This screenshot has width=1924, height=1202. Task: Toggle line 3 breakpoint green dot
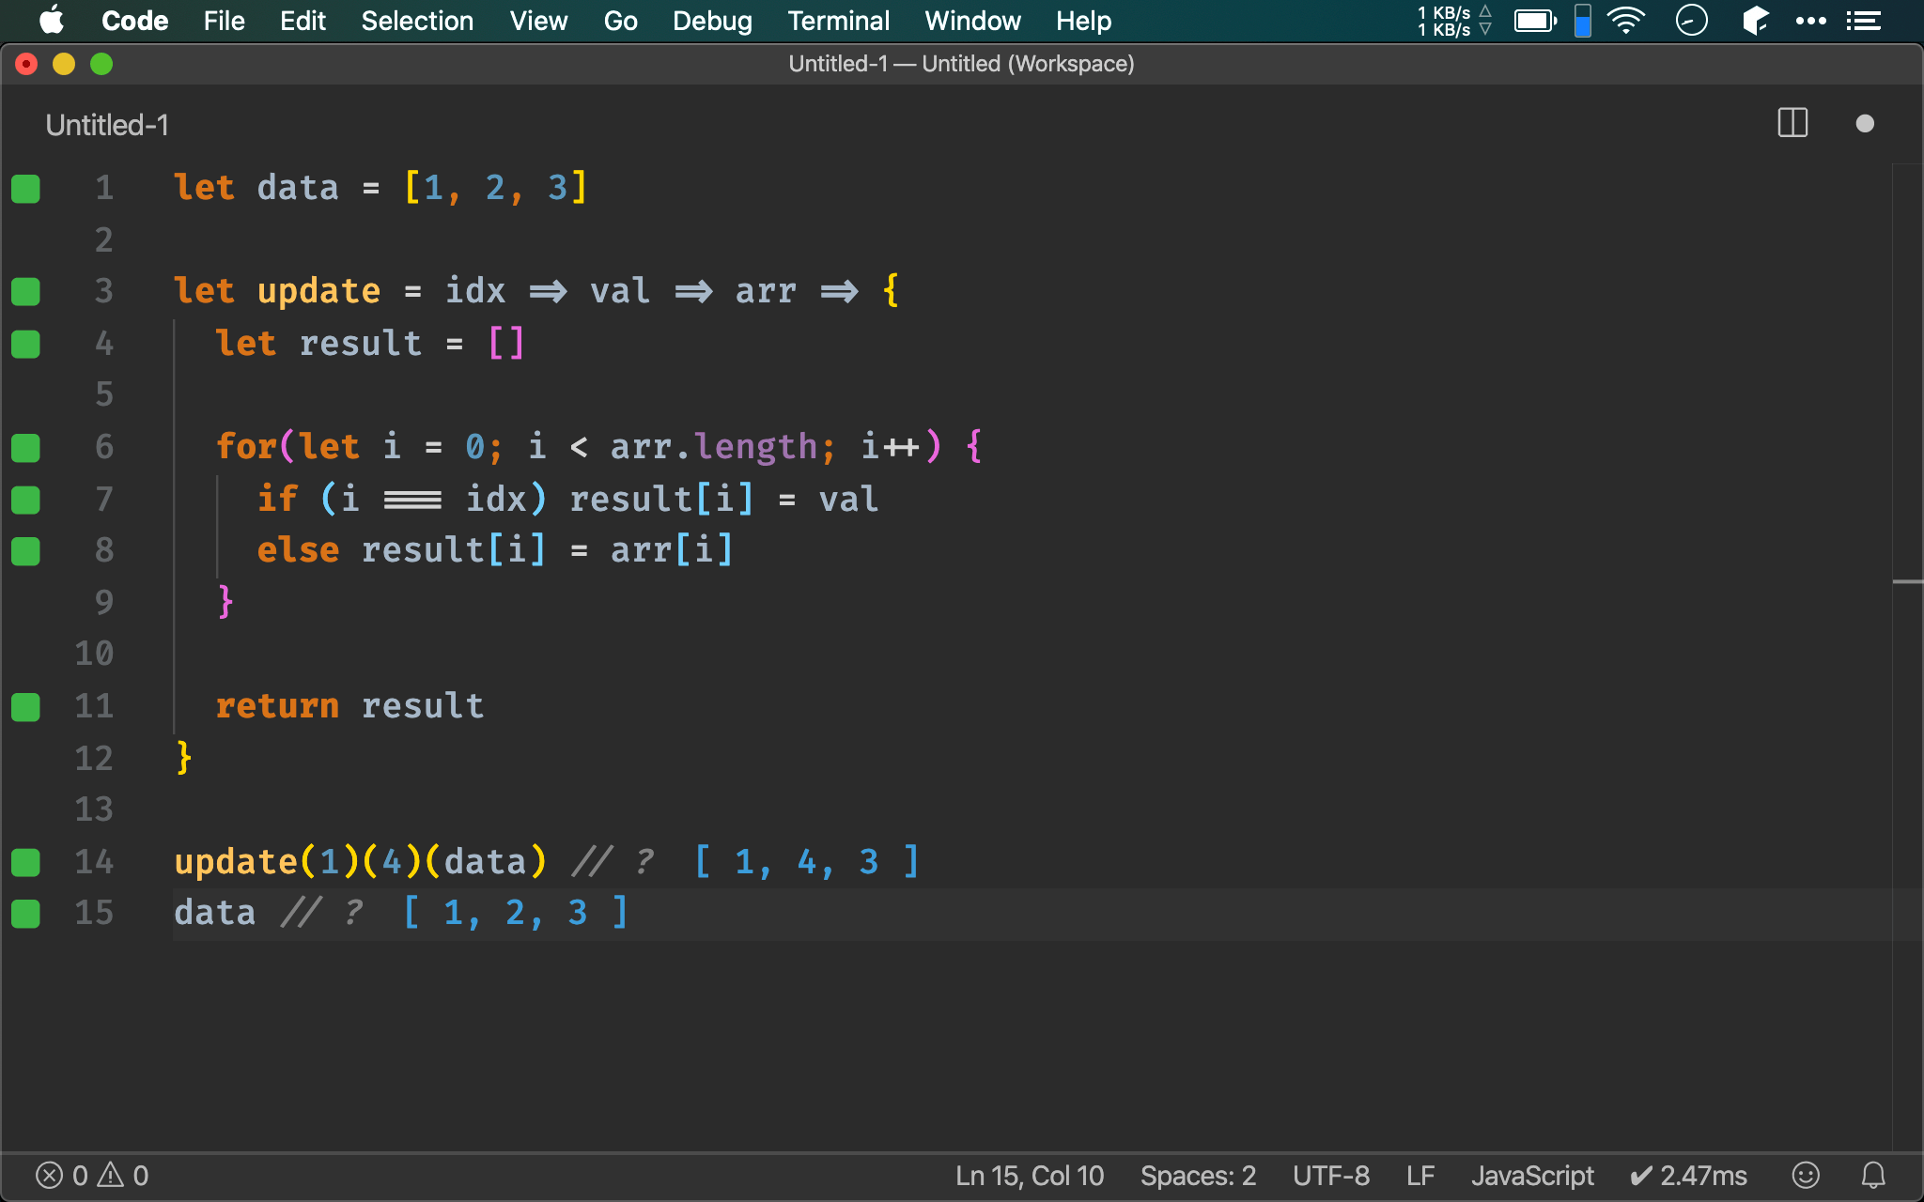point(25,291)
